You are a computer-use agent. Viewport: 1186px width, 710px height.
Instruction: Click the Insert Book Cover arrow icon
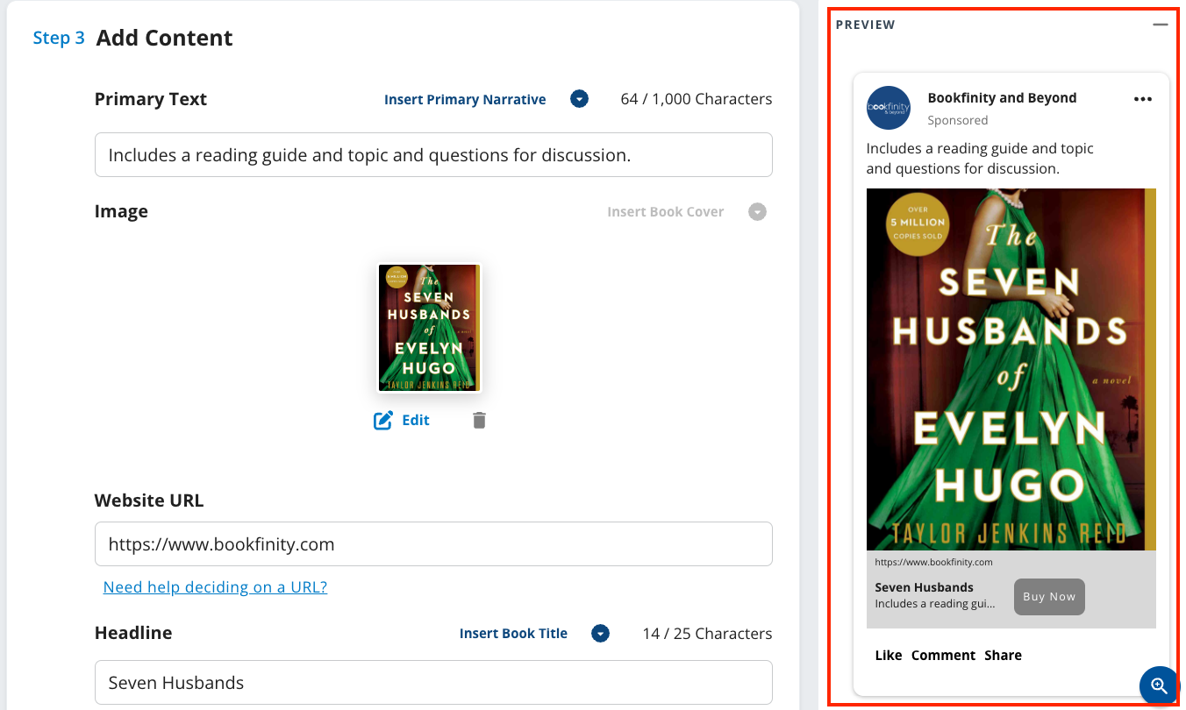tap(757, 211)
